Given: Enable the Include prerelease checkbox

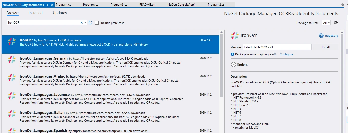Looking at the screenshot, I should coord(97,23).
